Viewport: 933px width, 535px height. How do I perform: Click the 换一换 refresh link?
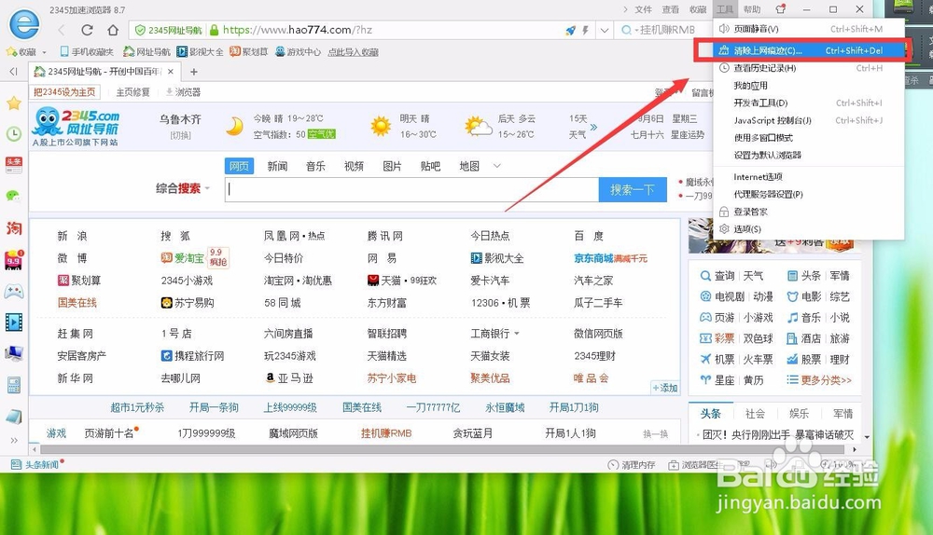point(655,434)
